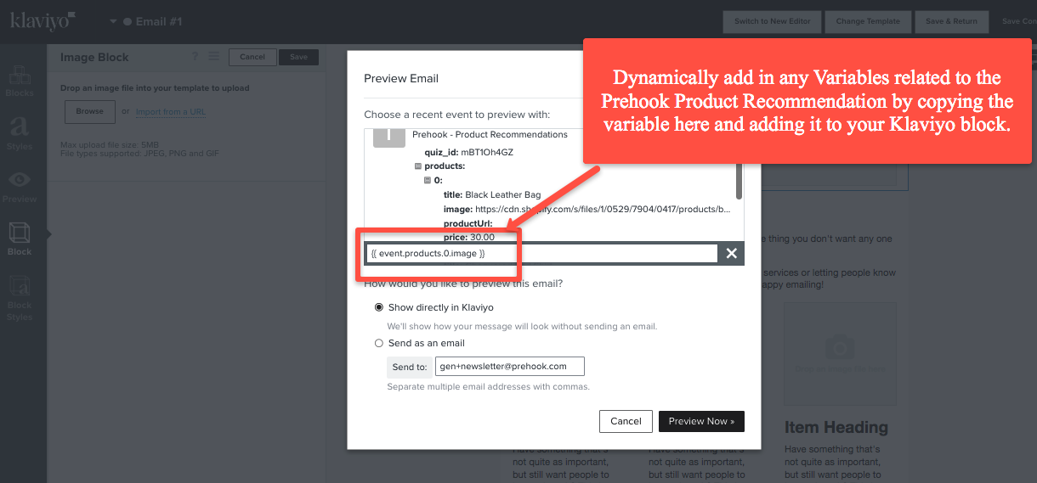Collapse the product 0 tree node

coord(428,181)
